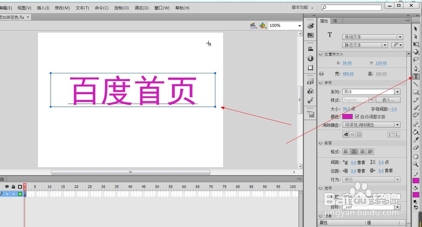Open the text orientation dropdown
Image resolution: width=422 pixels, height=227 pixels.
[397, 45]
